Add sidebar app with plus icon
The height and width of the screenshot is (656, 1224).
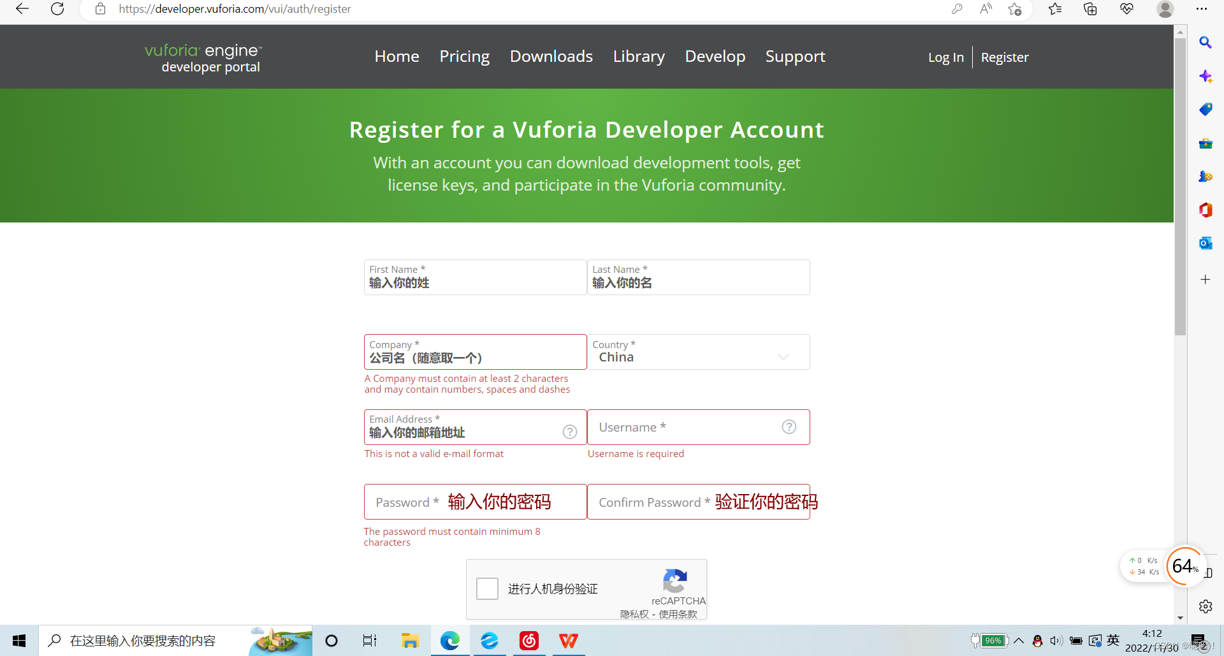tap(1206, 280)
